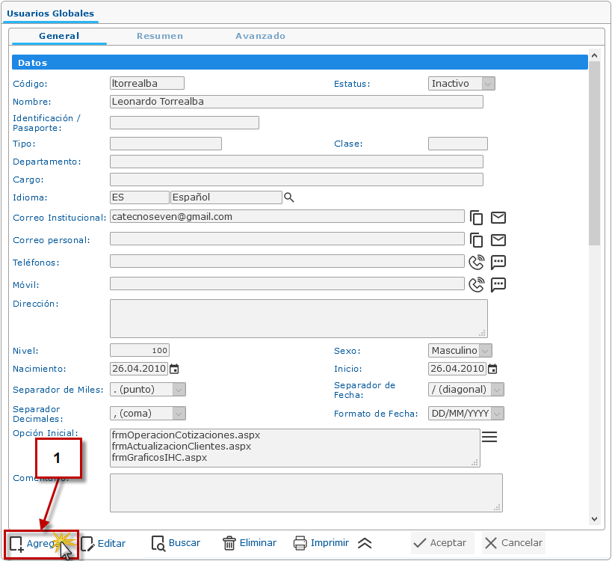Send email to Correo Institucional address
Image resolution: width=612 pixels, height=561 pixels.
click(498, 218)
